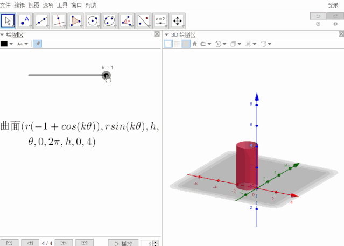Jump to last construction step
344x246 pixels.
(x=85, y=243)
